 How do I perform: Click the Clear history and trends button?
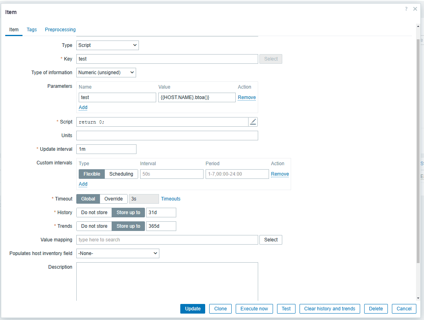click(x=329, y=309)
